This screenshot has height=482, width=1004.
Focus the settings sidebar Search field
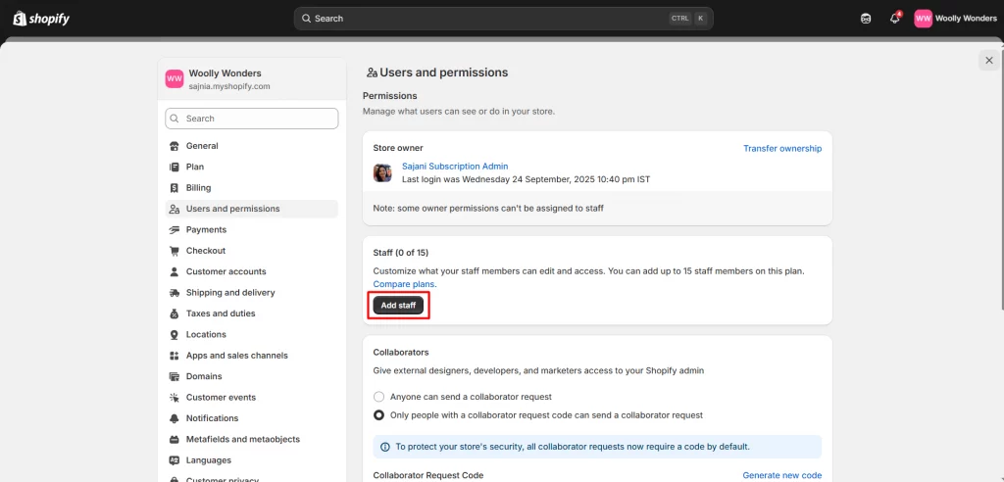pos(252,119)
